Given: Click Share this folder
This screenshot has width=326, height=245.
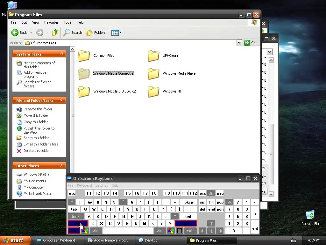Looking at the screenshot, I should [36, 138].
